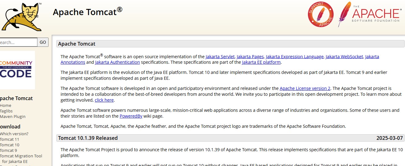
Task: Open the Jakarta Expression Language link
Action: click(x=295, y=57)
